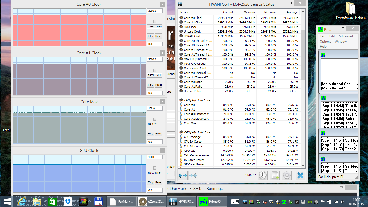
Task: Click the collapse columns arrows button in HWiNFO
Action: pyautogui.click(x=193, y=175)
